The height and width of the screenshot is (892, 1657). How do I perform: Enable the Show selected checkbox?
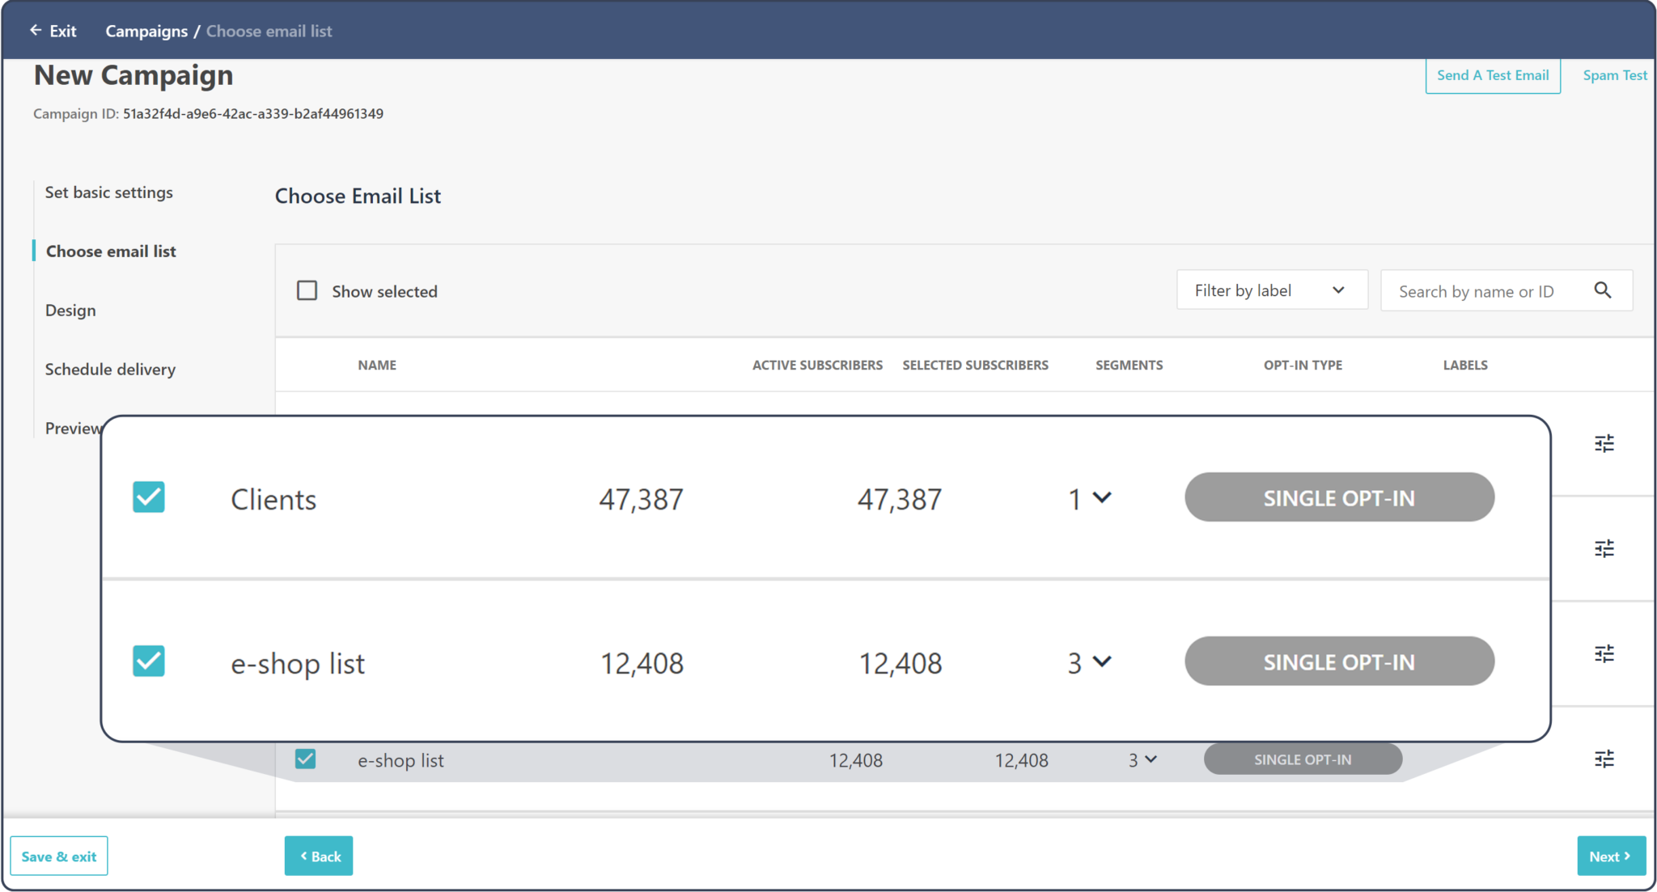point(307,290)
